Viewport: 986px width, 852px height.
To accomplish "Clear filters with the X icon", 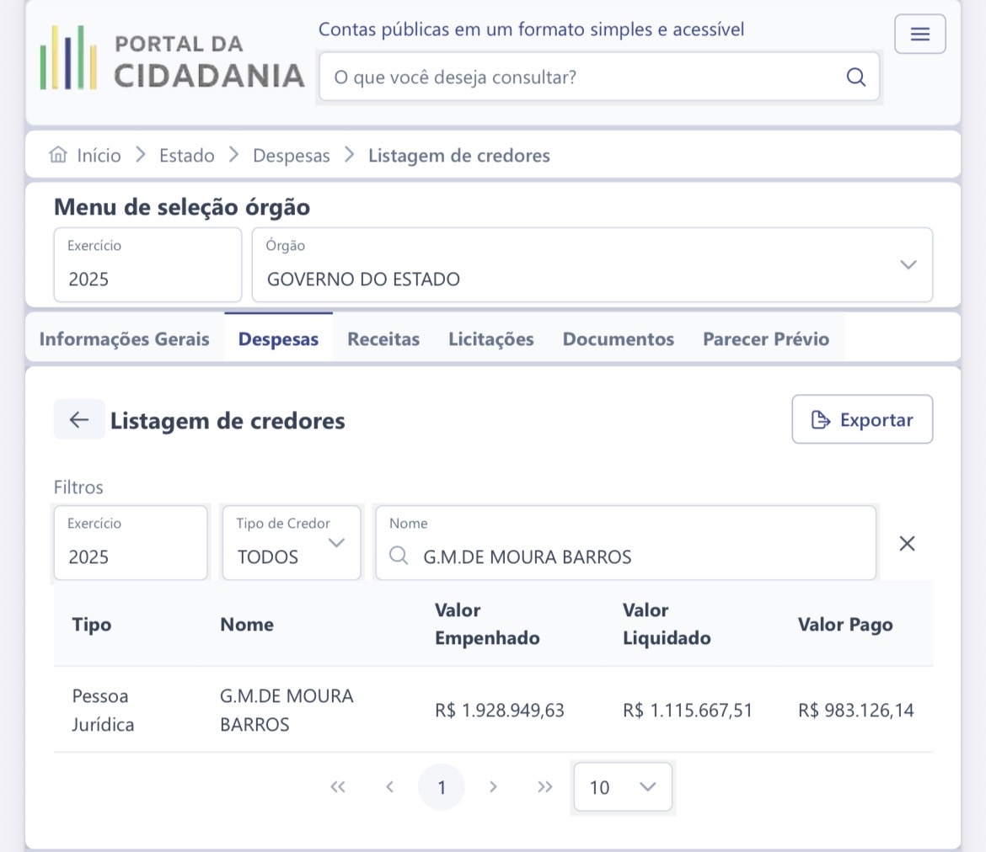I will (907, 544).
